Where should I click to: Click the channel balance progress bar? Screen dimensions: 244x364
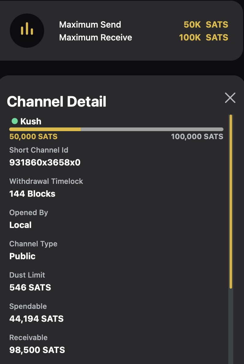click(x=116, y=129)
